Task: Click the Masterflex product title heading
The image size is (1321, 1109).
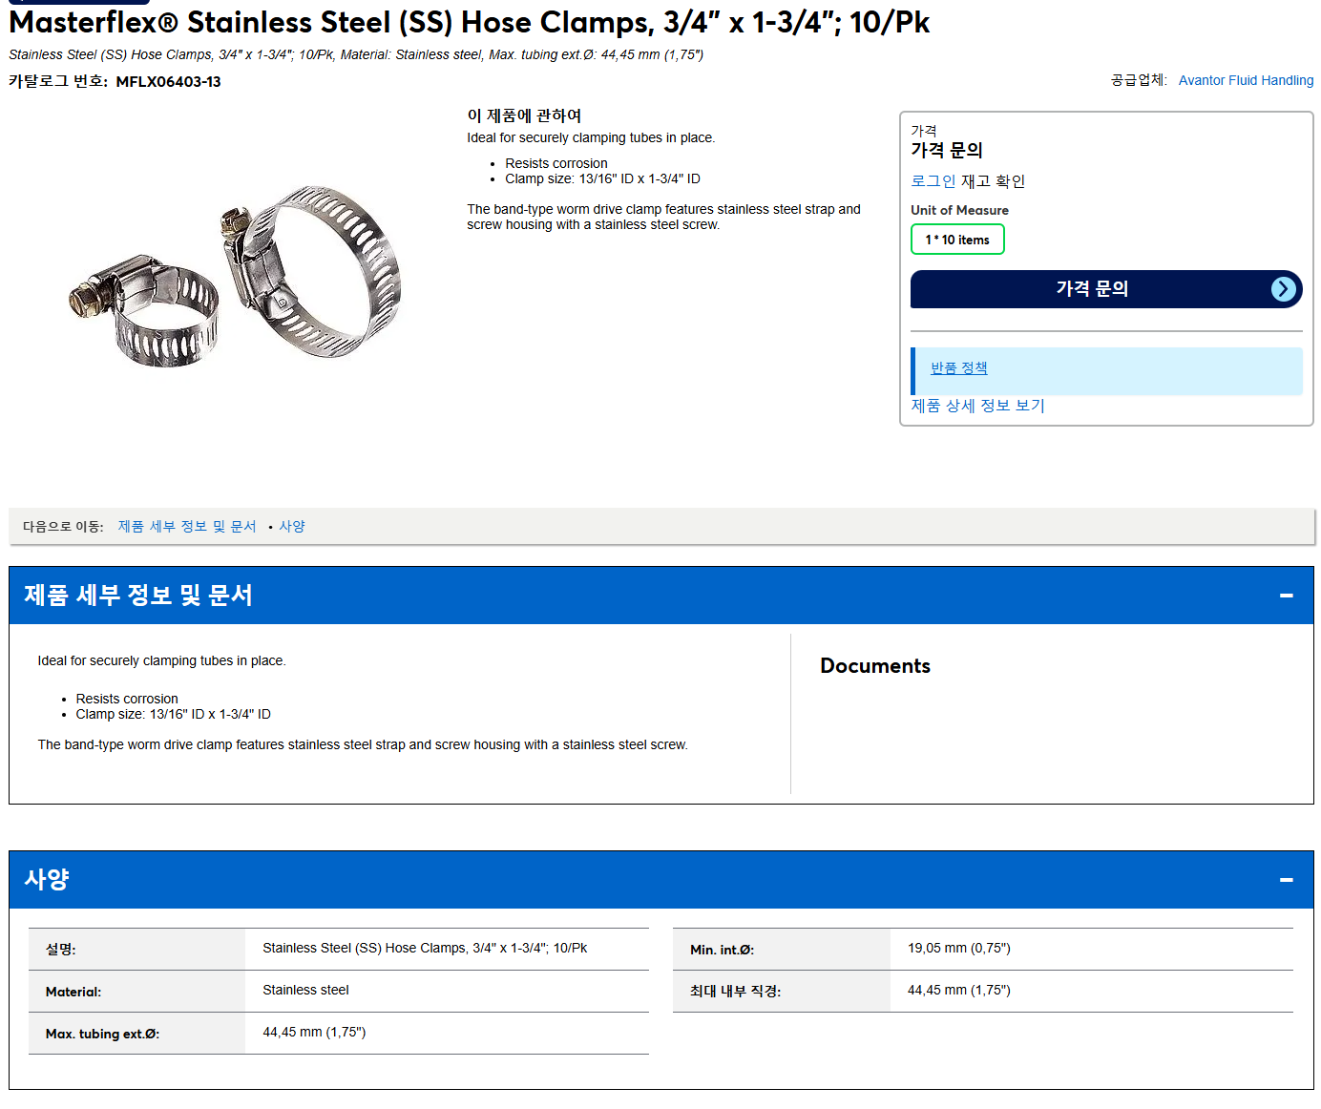Action: click(469, 22)
